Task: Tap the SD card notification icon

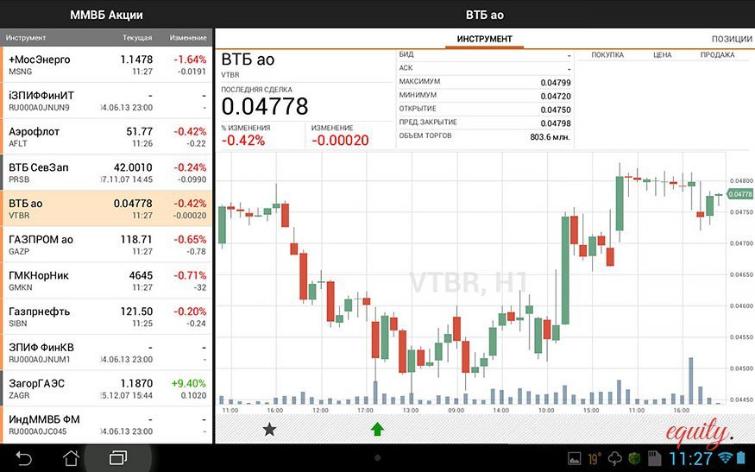Action: (x=655, y=458)
